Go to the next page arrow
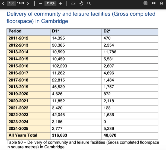Image resolution: width=166 pixels, height=150 pixels. [28, 4]
